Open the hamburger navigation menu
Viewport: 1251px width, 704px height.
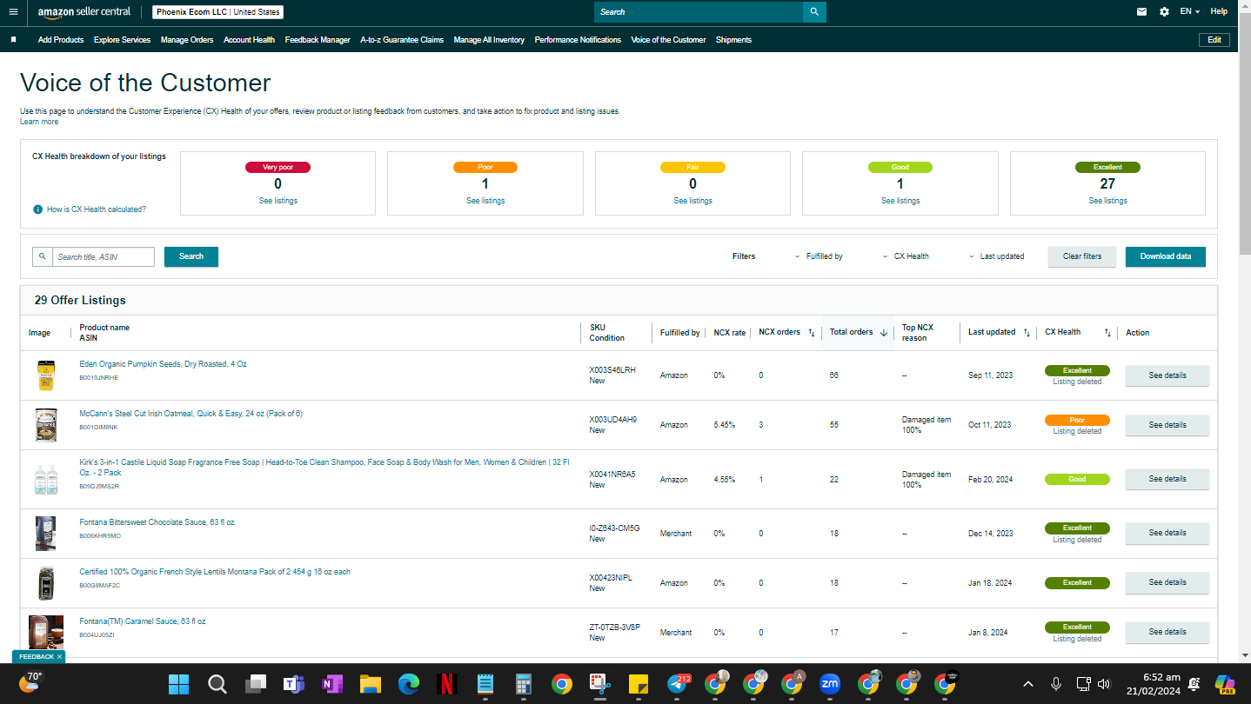click(x=13, y=12)
